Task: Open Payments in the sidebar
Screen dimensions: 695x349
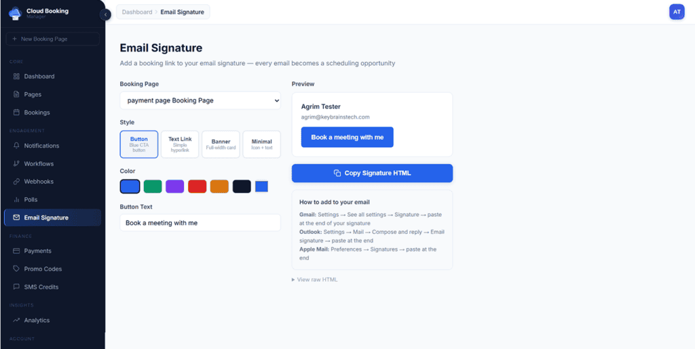Action: pyautogui.click(x=37, y=251)
